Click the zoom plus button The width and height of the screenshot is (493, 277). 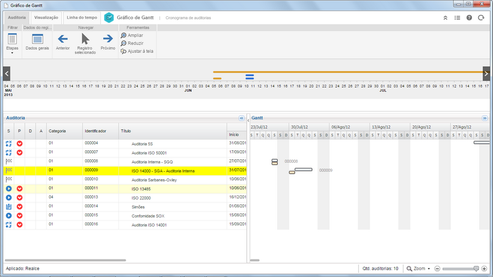click(484, 269)
